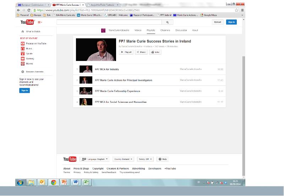Open the Safety: Off dropdown
284x196 pixels.
coord(145,159)
